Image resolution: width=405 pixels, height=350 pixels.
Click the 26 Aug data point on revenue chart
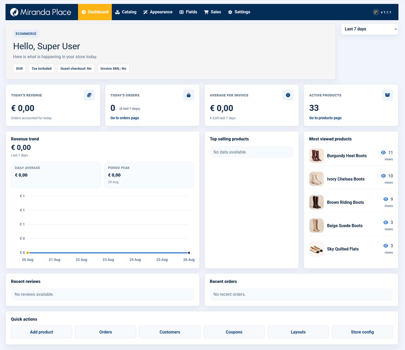189,253
